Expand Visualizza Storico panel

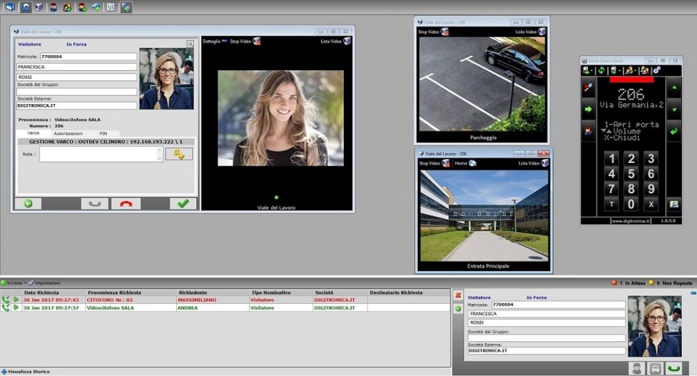tap(26, 371)
